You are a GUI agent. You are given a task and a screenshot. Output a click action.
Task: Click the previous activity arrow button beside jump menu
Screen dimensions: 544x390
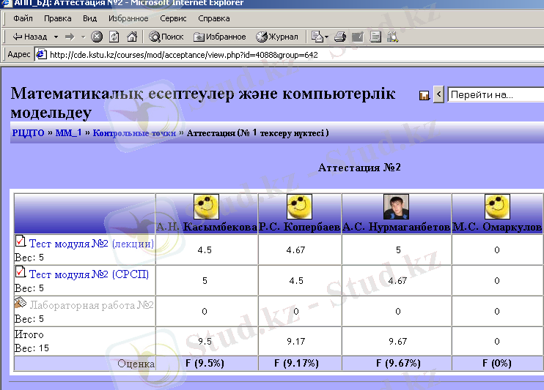click(x=438, y=94)
